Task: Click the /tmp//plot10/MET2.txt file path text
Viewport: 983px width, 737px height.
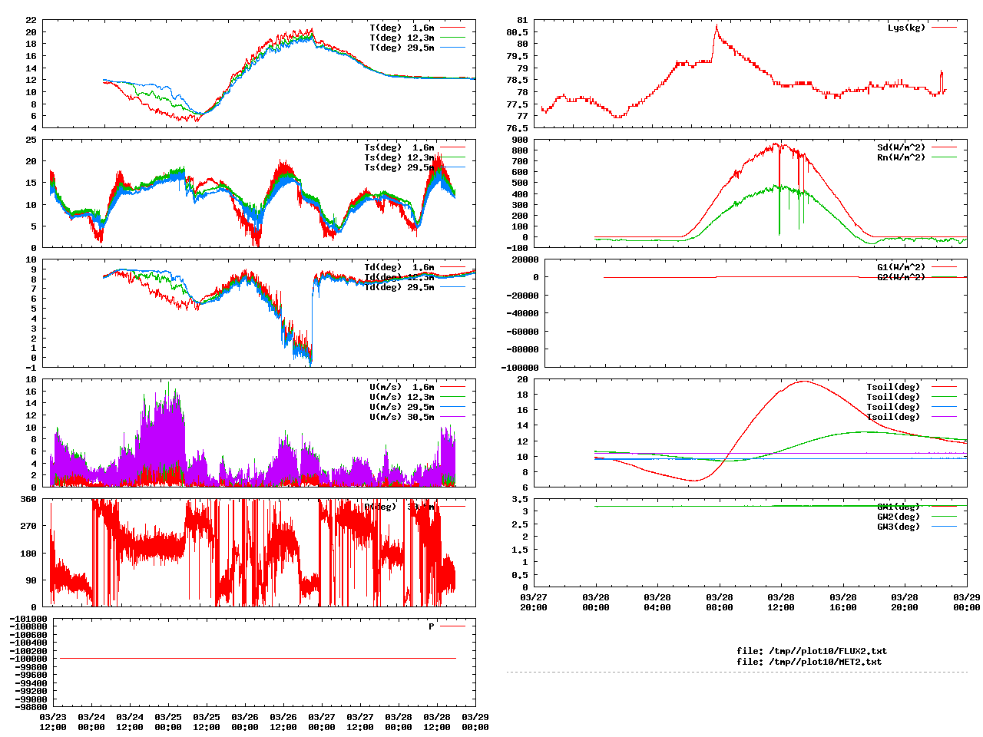Action: click(x=809, y=662)
